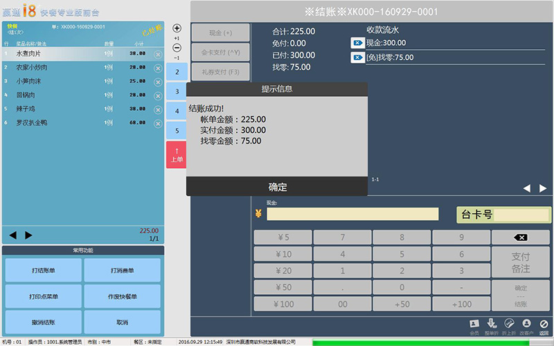The image size is (554, 346).
Task: Click the 打结账单 print bill button
Action: (x=42, y=270)
